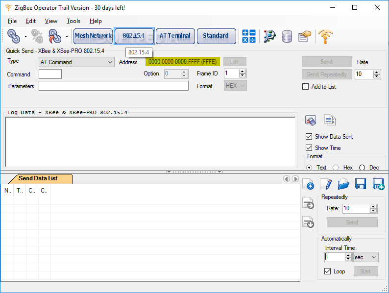389x293 pixels.
Task: Toggle the Show Time checkbox
Action: pos(309,148)
